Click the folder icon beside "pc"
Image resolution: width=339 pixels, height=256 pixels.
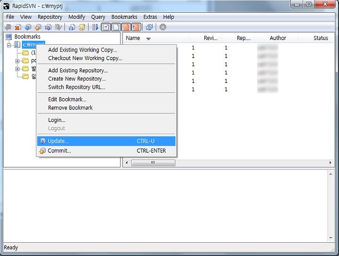coord(25,61)
